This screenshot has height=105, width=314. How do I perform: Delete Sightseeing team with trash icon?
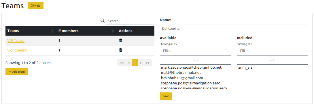[120, 50]
